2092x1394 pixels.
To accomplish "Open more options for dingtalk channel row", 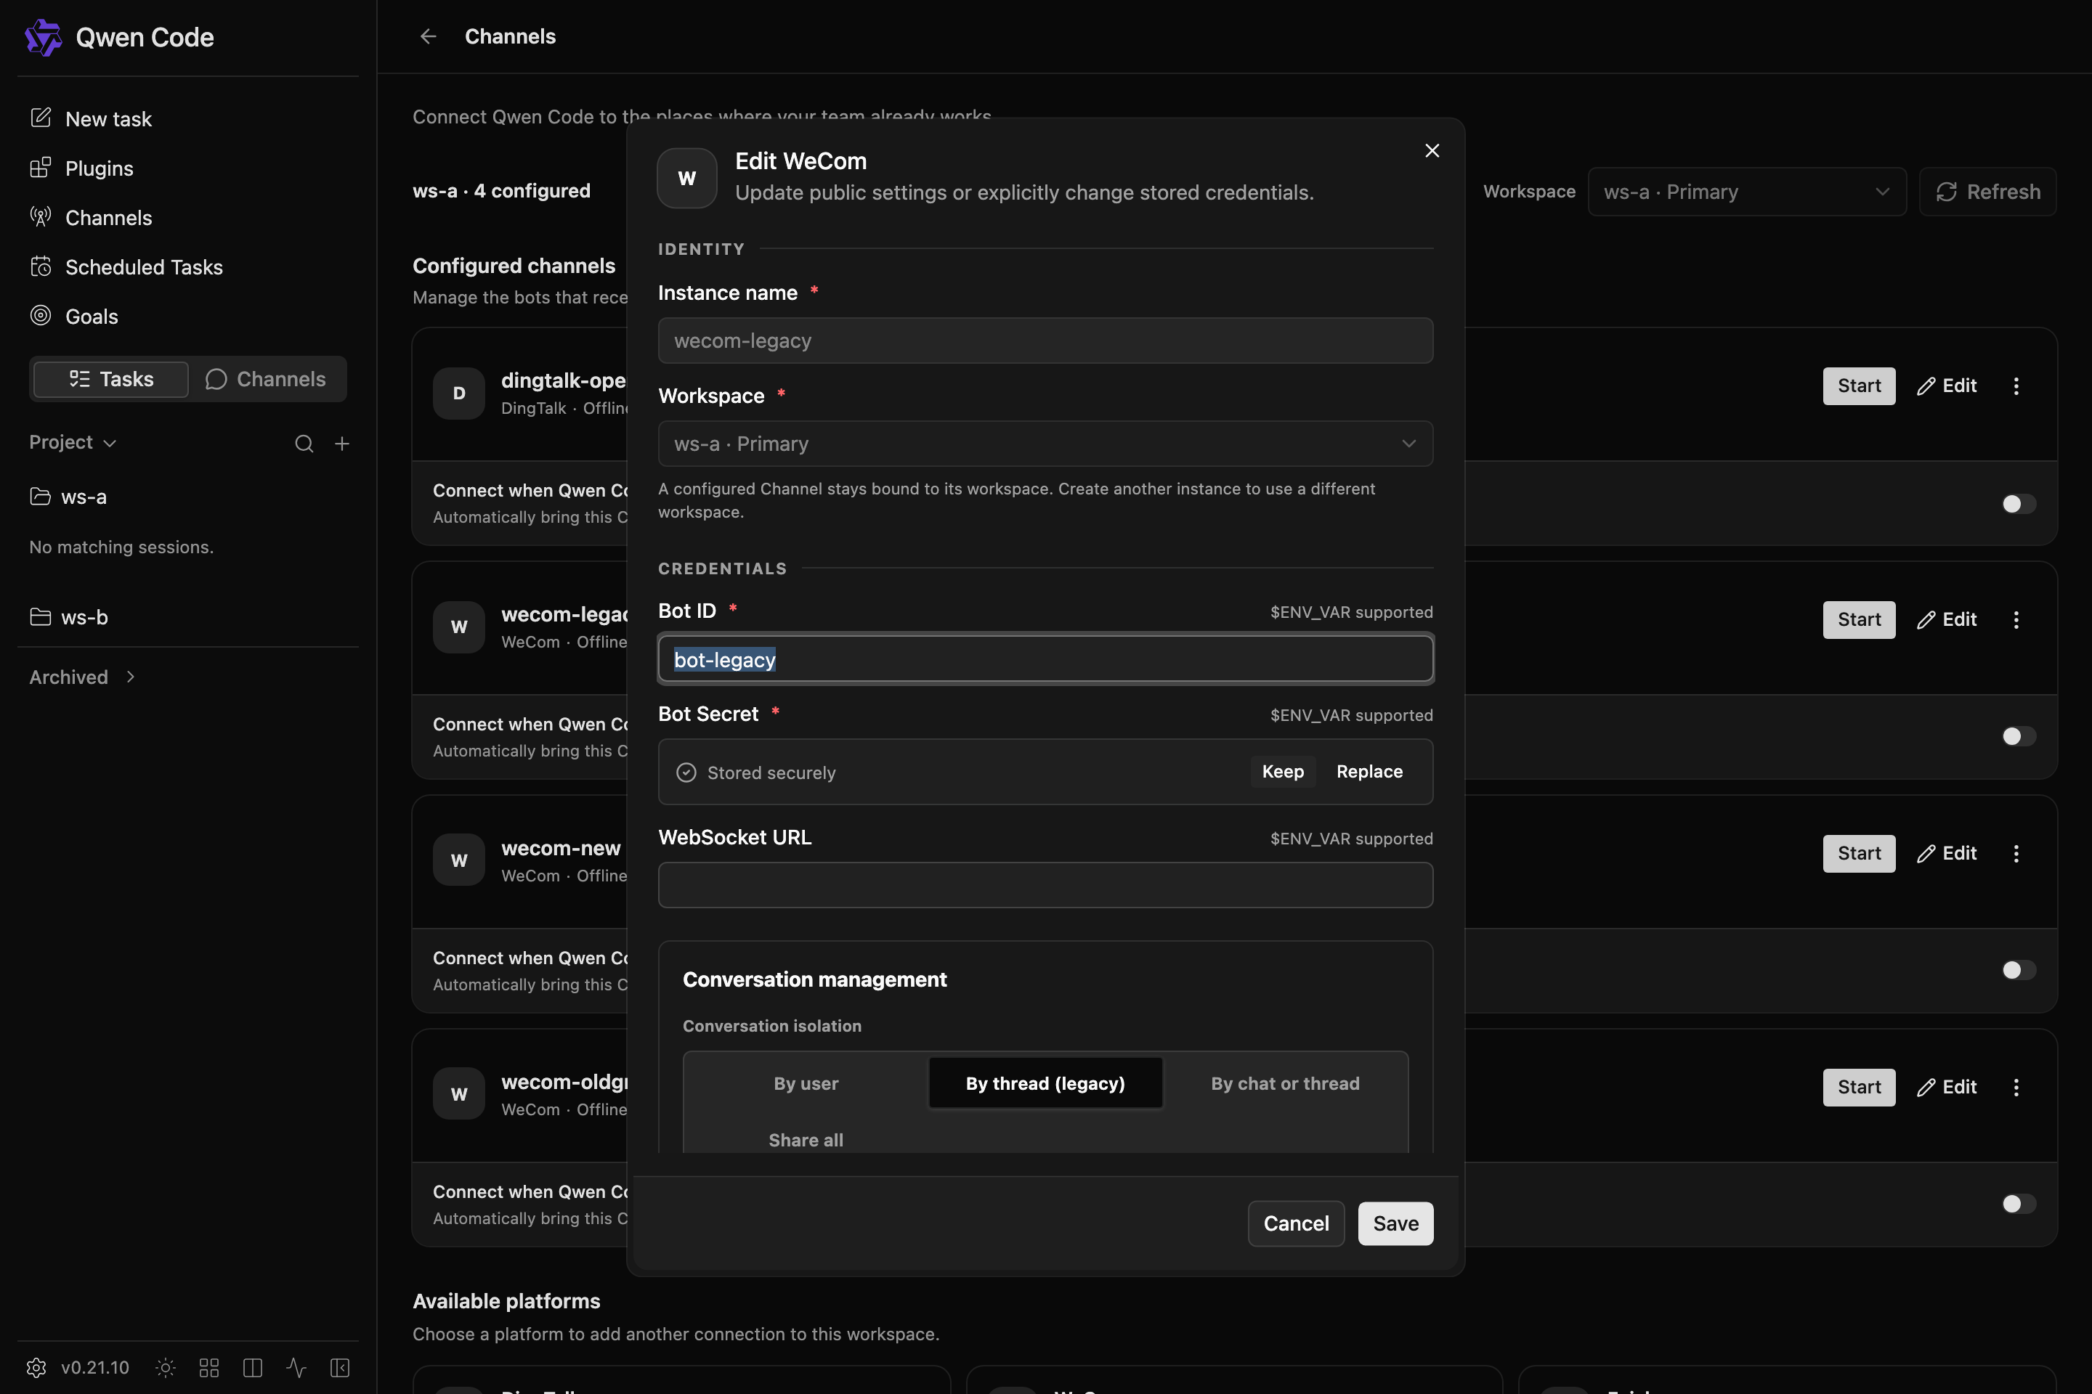I will 2016,386.
